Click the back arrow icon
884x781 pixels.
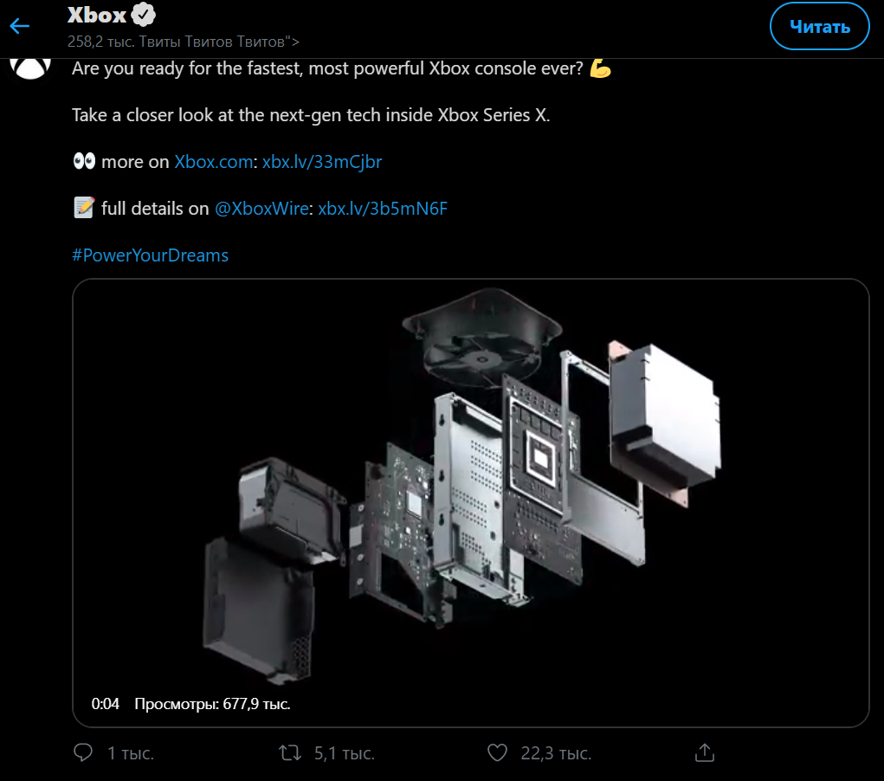click(x=20, y=26)
